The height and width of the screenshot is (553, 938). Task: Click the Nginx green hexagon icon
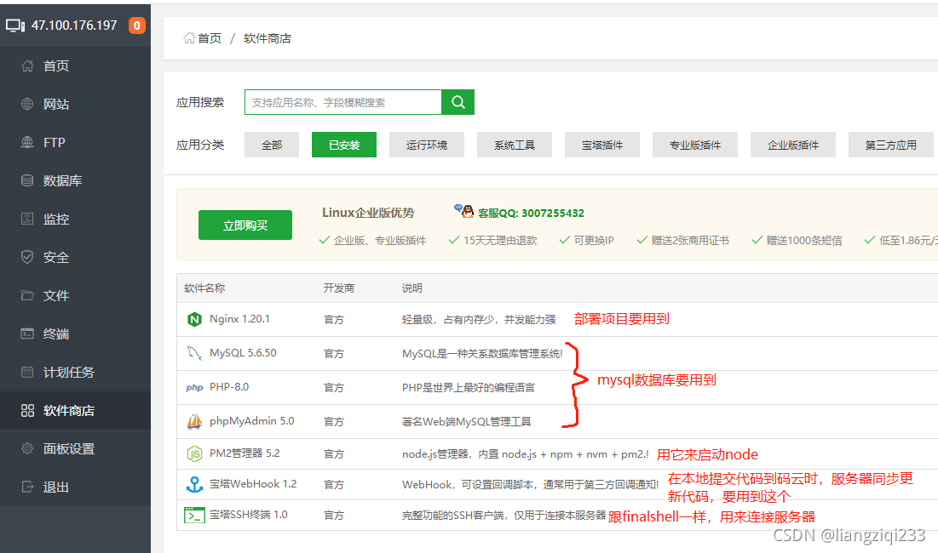click(x=194, y=320)
